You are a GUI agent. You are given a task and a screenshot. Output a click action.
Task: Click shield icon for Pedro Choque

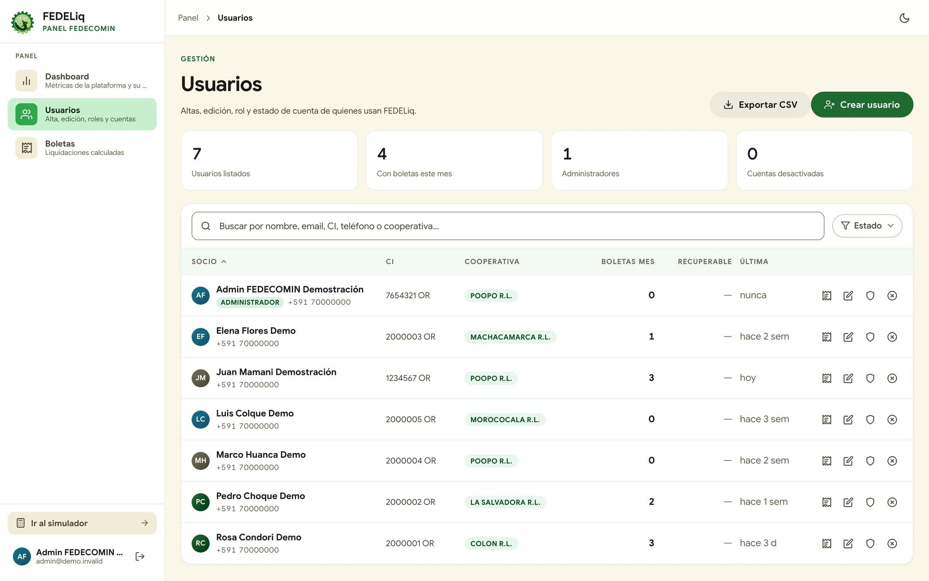(870, 502)
